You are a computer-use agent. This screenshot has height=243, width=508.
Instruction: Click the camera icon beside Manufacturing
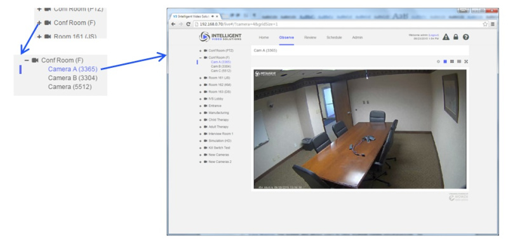(x=205, y=113)
